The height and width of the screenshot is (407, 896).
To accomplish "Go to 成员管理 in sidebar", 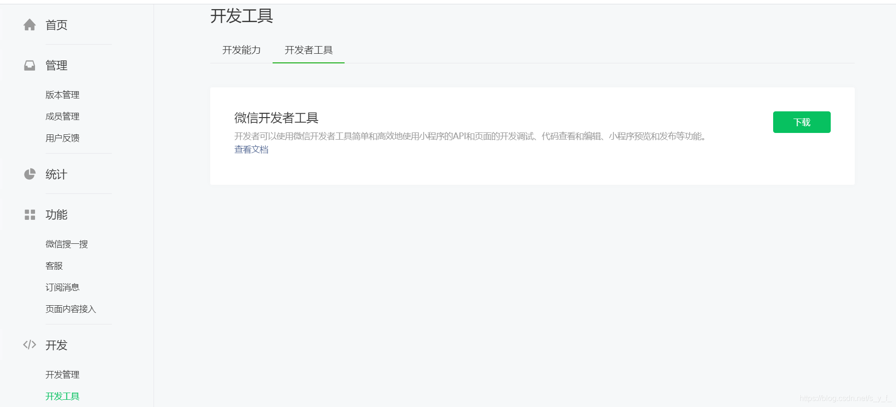I will [62, 117].
